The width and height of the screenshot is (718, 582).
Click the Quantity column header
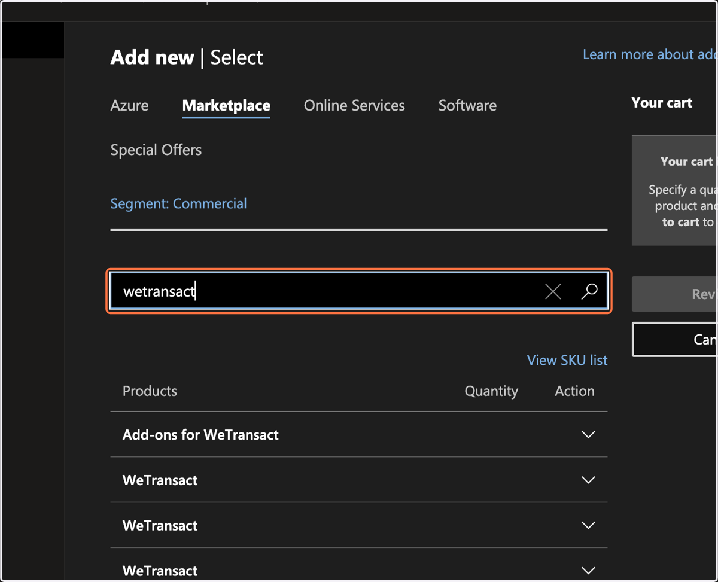[491, 391]
